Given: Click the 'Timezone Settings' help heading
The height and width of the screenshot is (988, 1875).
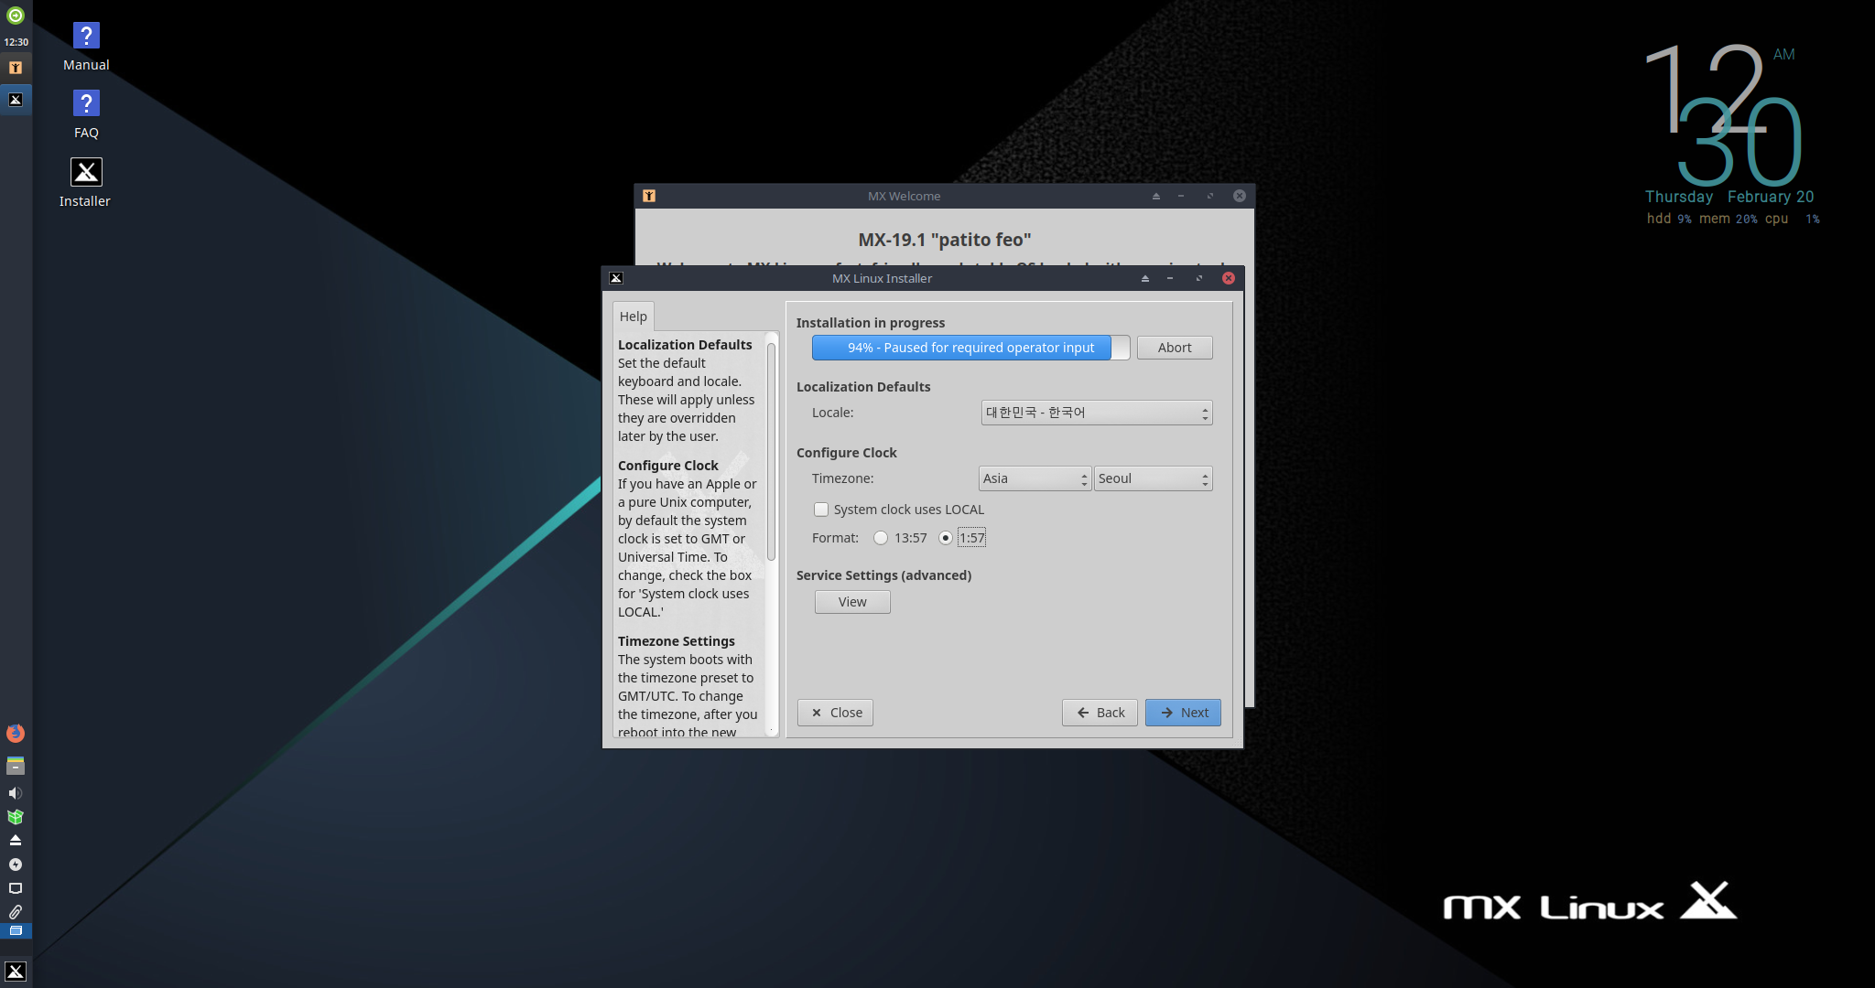Looking at the screenshot, I should (x=677, y=641).
